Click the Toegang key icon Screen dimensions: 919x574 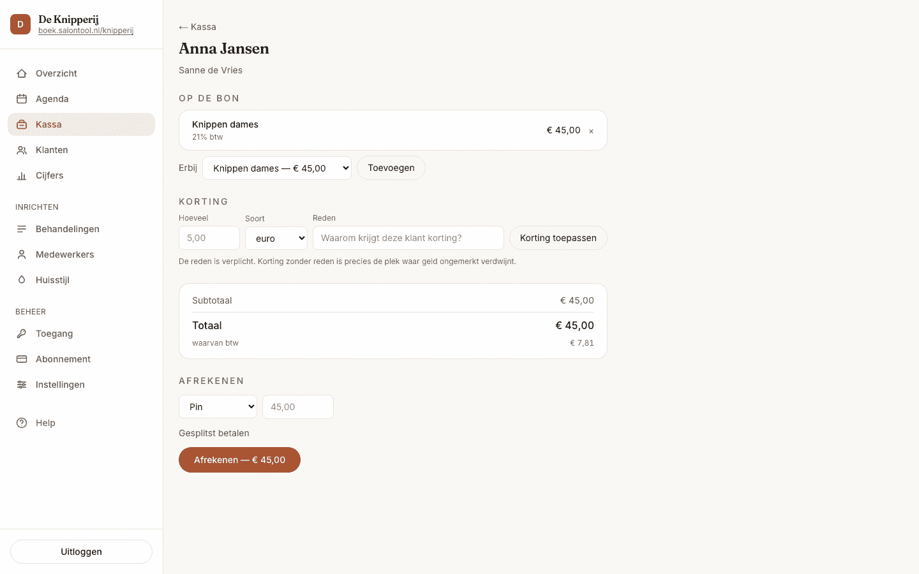pos(22,334)
